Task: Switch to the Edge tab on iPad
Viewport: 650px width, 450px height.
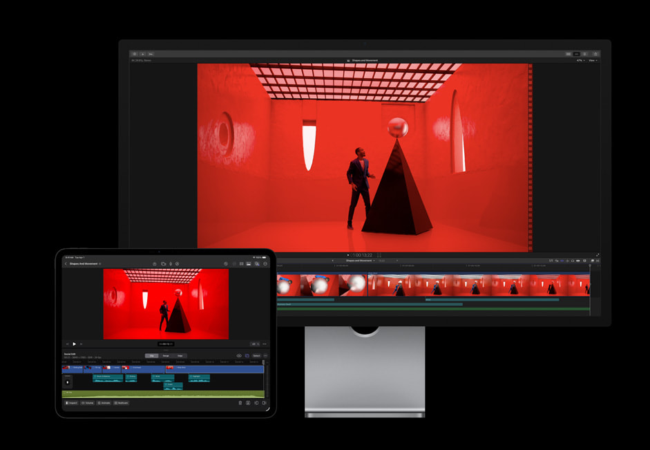Action: (180, 355)
